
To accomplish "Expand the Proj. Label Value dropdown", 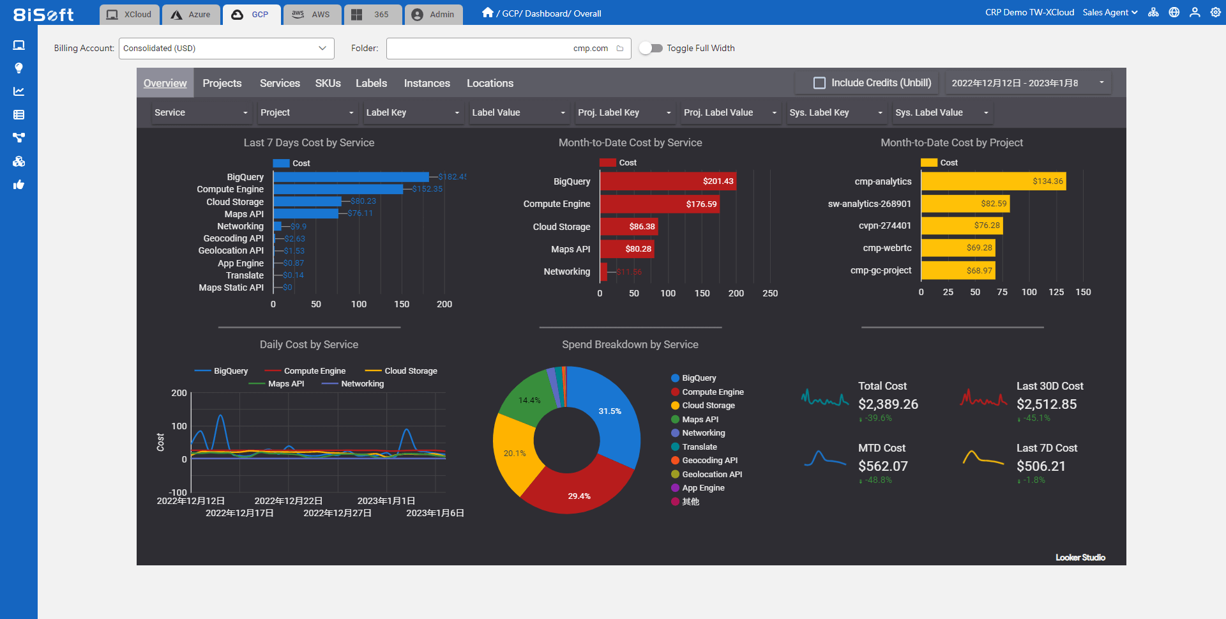I will pos(730,112).
